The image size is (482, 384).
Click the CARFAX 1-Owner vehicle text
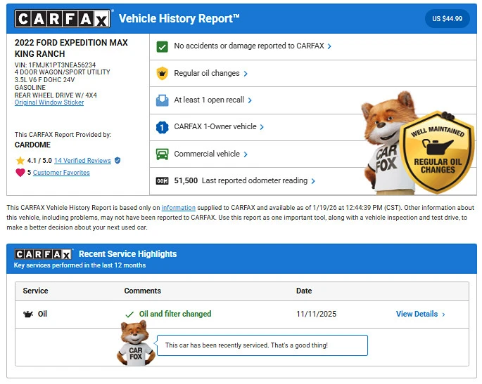tap(215, 126)
